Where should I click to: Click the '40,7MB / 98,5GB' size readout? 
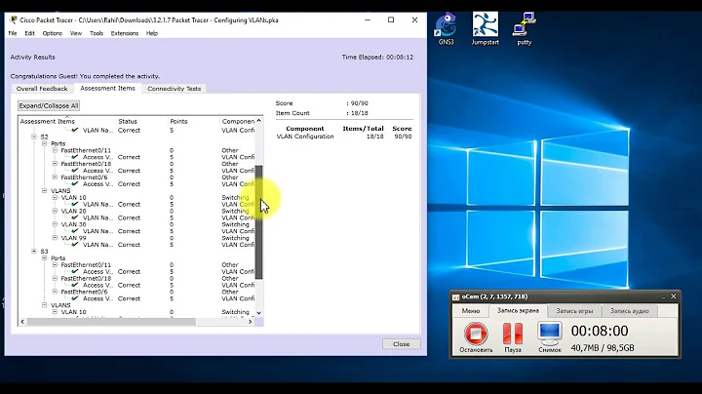(x=603, y=348)
